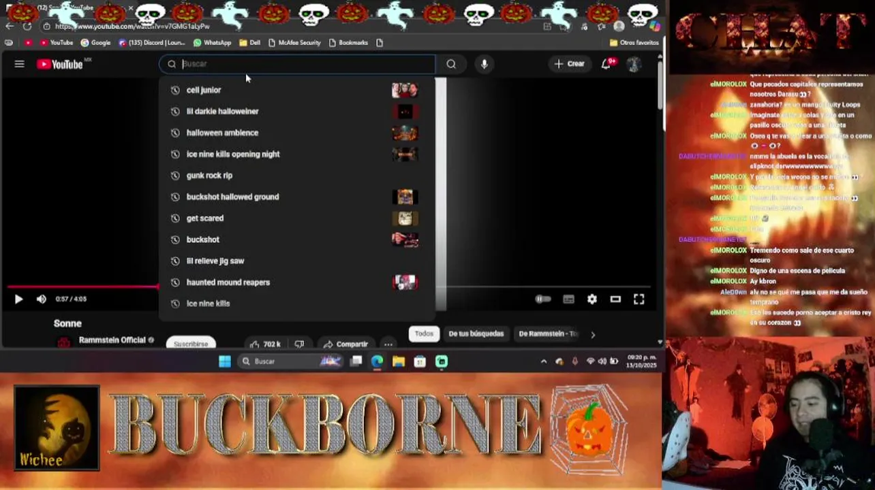
Task: Toggle video autoplay switch
Action: [x=543, y=299]
